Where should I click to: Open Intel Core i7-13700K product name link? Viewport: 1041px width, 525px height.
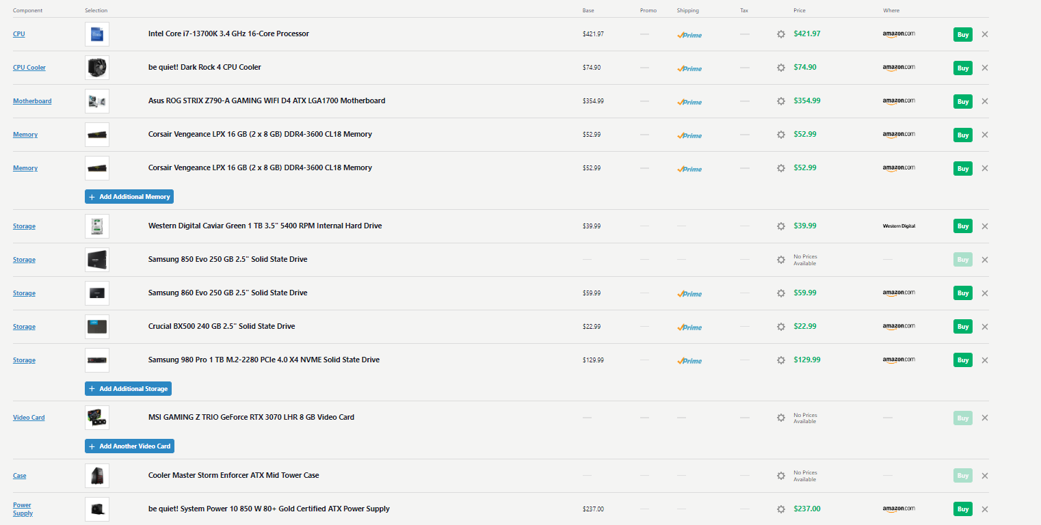click(x=228, y=33)
